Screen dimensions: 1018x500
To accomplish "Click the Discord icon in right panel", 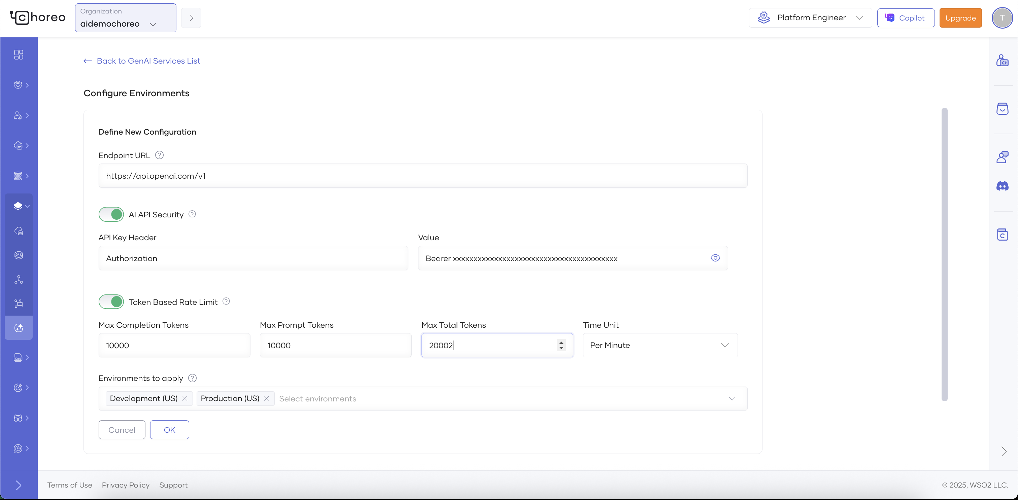I will (1002, 186).
